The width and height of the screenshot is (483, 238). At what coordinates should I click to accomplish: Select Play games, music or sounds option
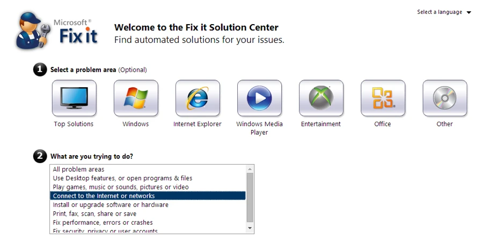[121, 187]
